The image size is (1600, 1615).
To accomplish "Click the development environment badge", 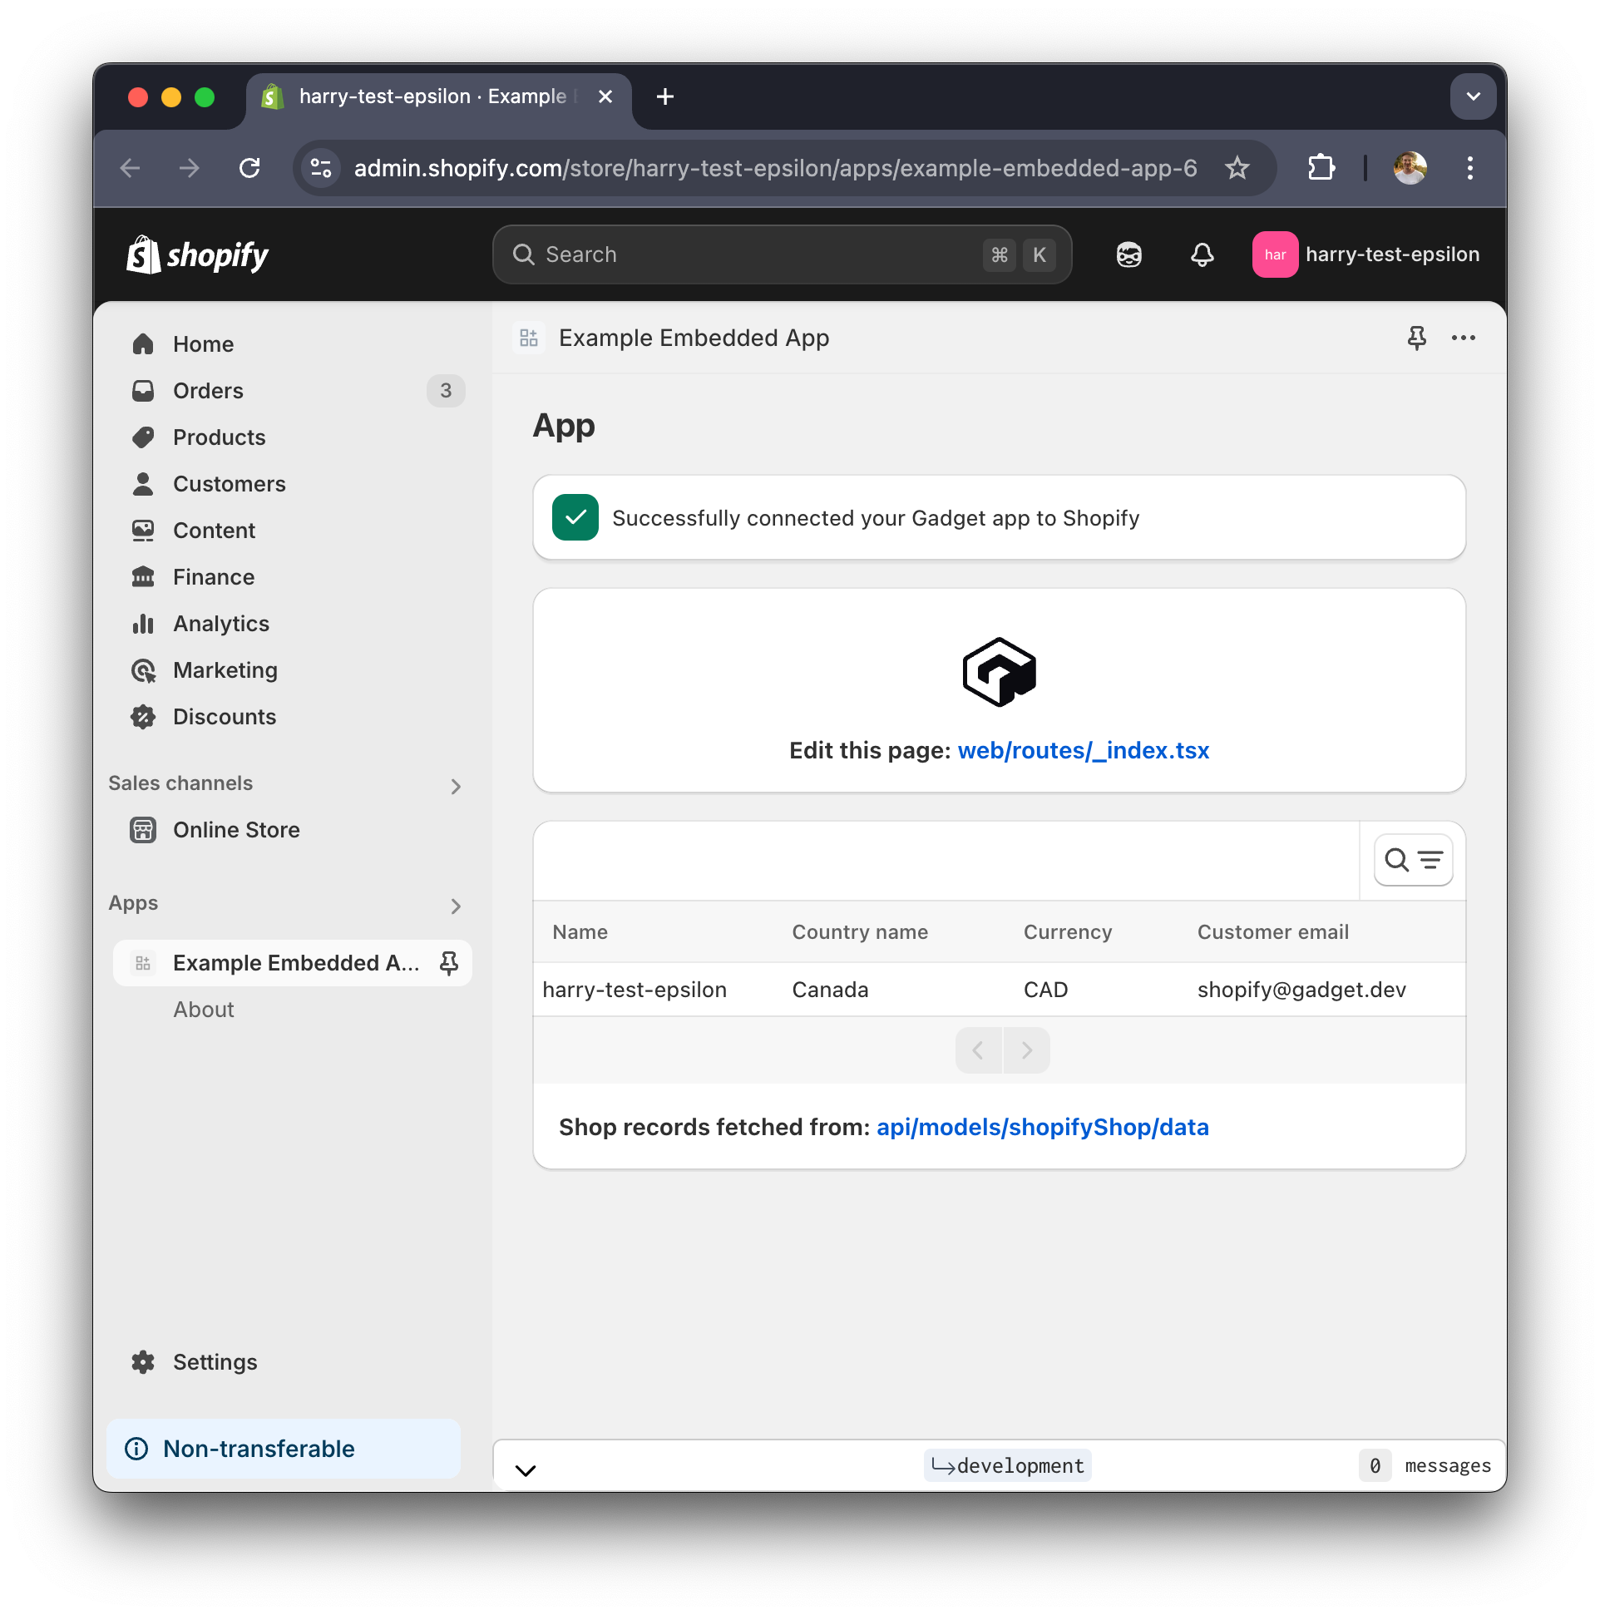I will [1006, 1466].
